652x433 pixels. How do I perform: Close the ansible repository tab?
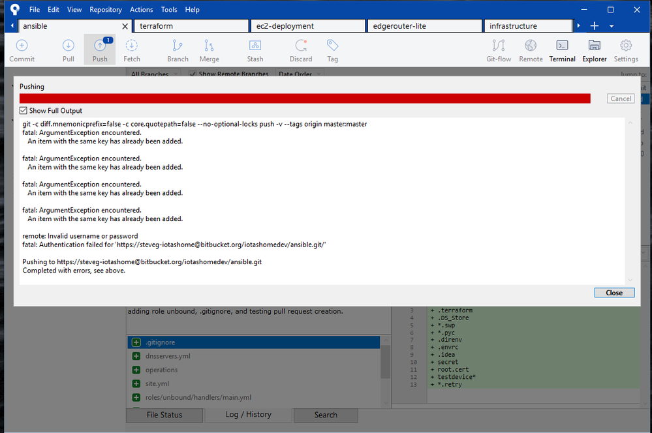tap(125, 26)
